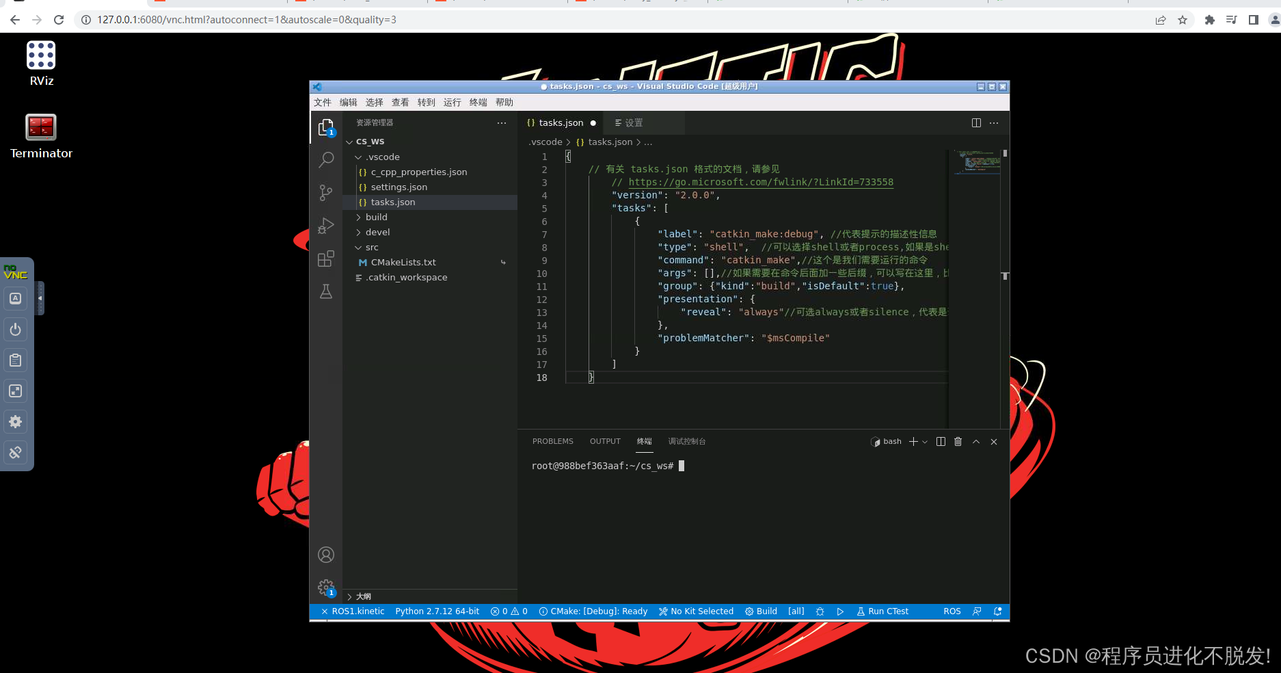Switch to the OUTPUT panel tab

(x=605, y=442)
